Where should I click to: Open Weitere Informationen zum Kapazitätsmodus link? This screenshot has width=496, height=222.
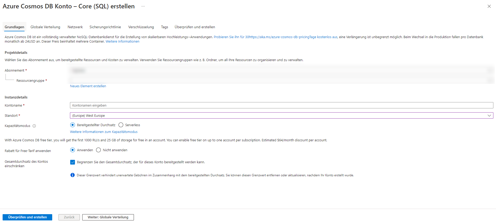[104, 132]
